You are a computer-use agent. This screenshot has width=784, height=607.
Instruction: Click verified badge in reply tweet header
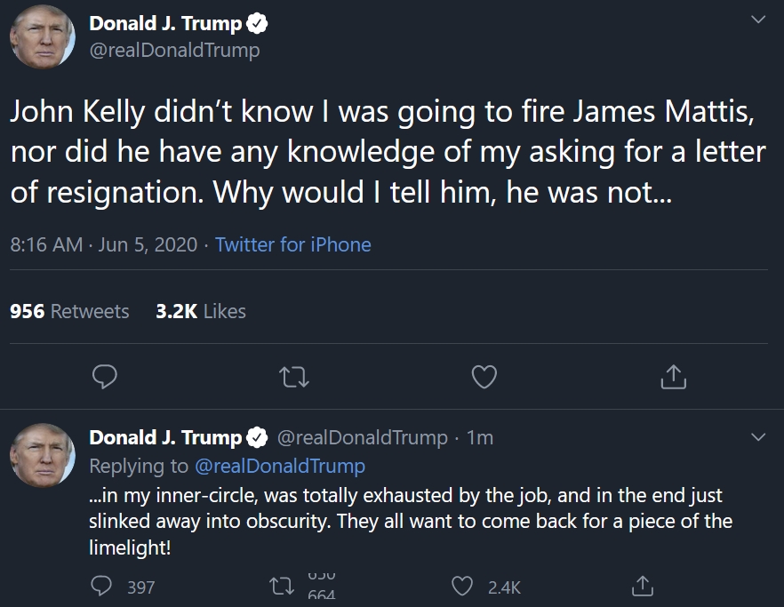pyautogui.click(x=257, y=437)
